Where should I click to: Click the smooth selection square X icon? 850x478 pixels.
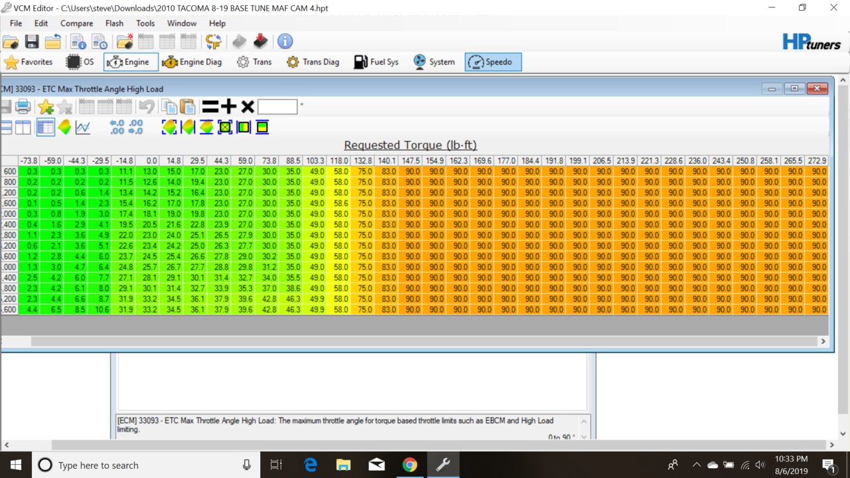[225, 127]
